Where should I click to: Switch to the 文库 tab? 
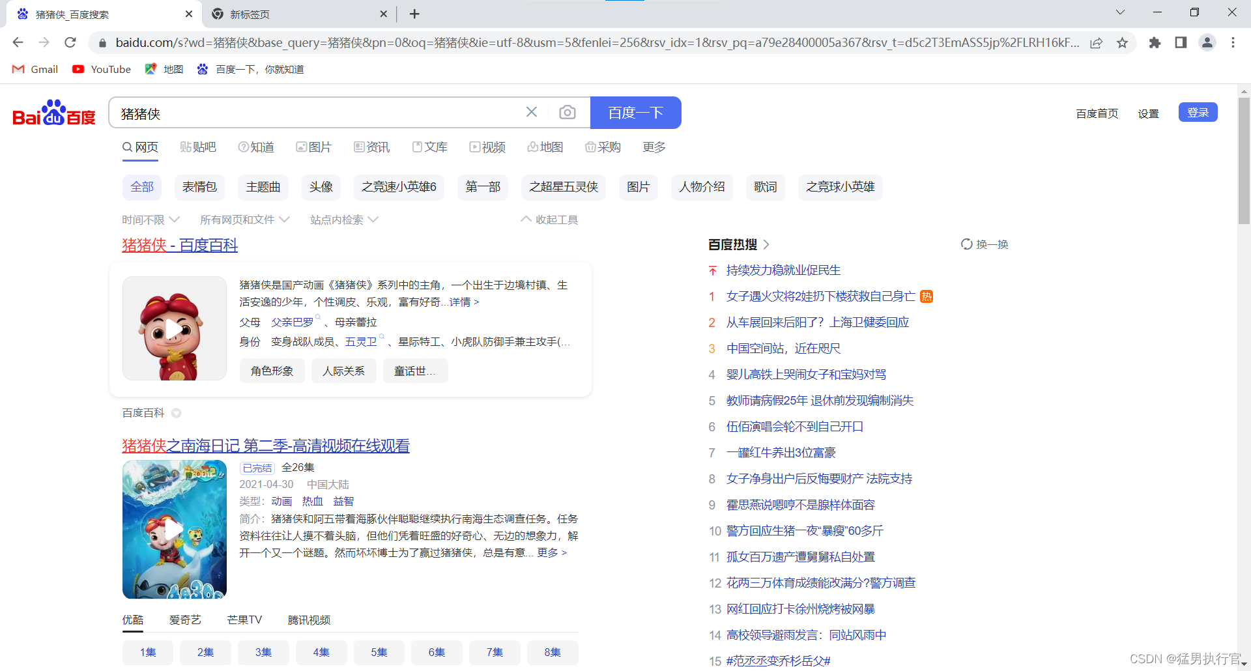point(429,147)
